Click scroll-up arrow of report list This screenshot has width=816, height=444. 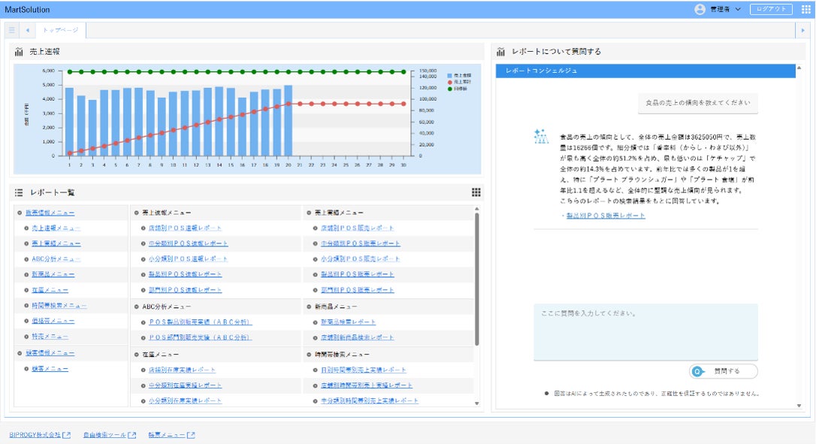tap(476, 209)
